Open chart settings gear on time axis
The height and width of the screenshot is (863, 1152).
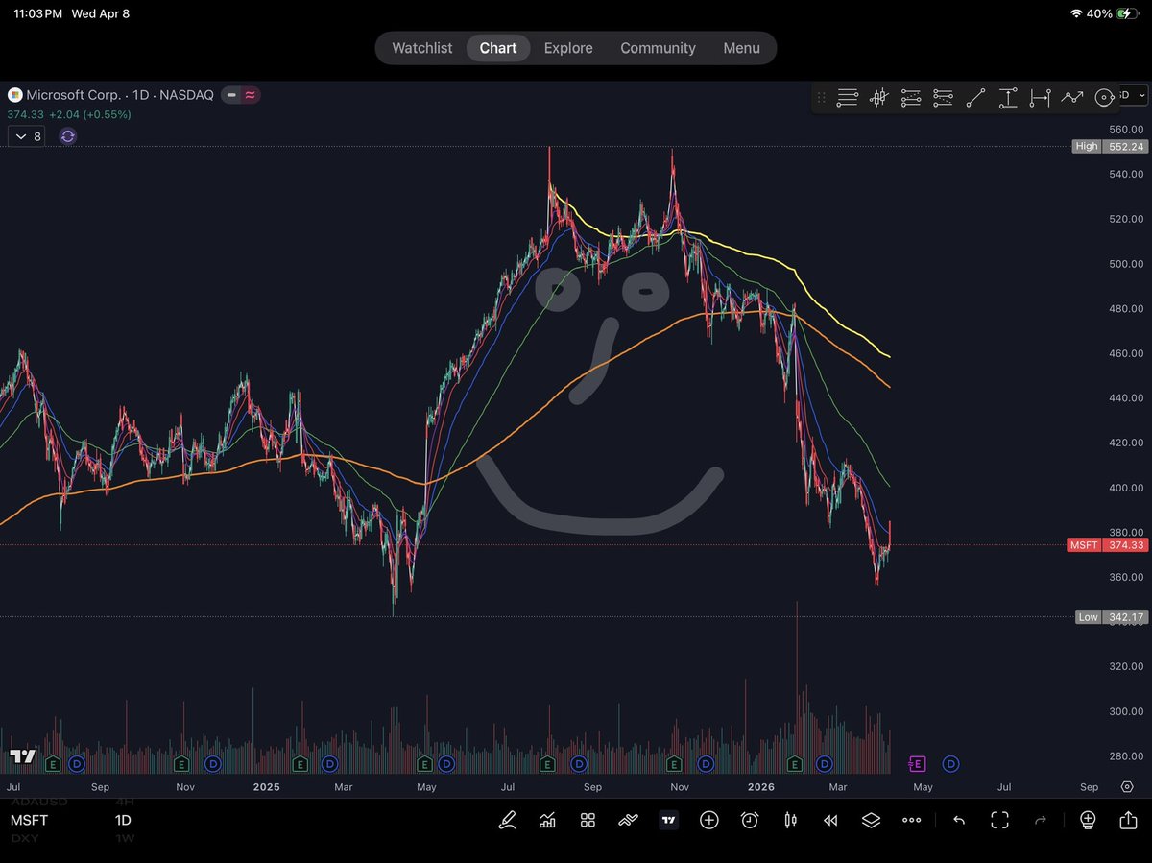[1127, 787]
